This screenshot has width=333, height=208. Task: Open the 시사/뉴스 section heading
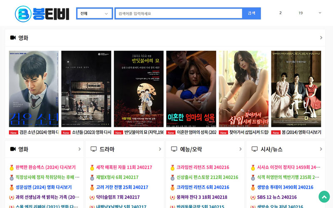[x=271, y=149]
